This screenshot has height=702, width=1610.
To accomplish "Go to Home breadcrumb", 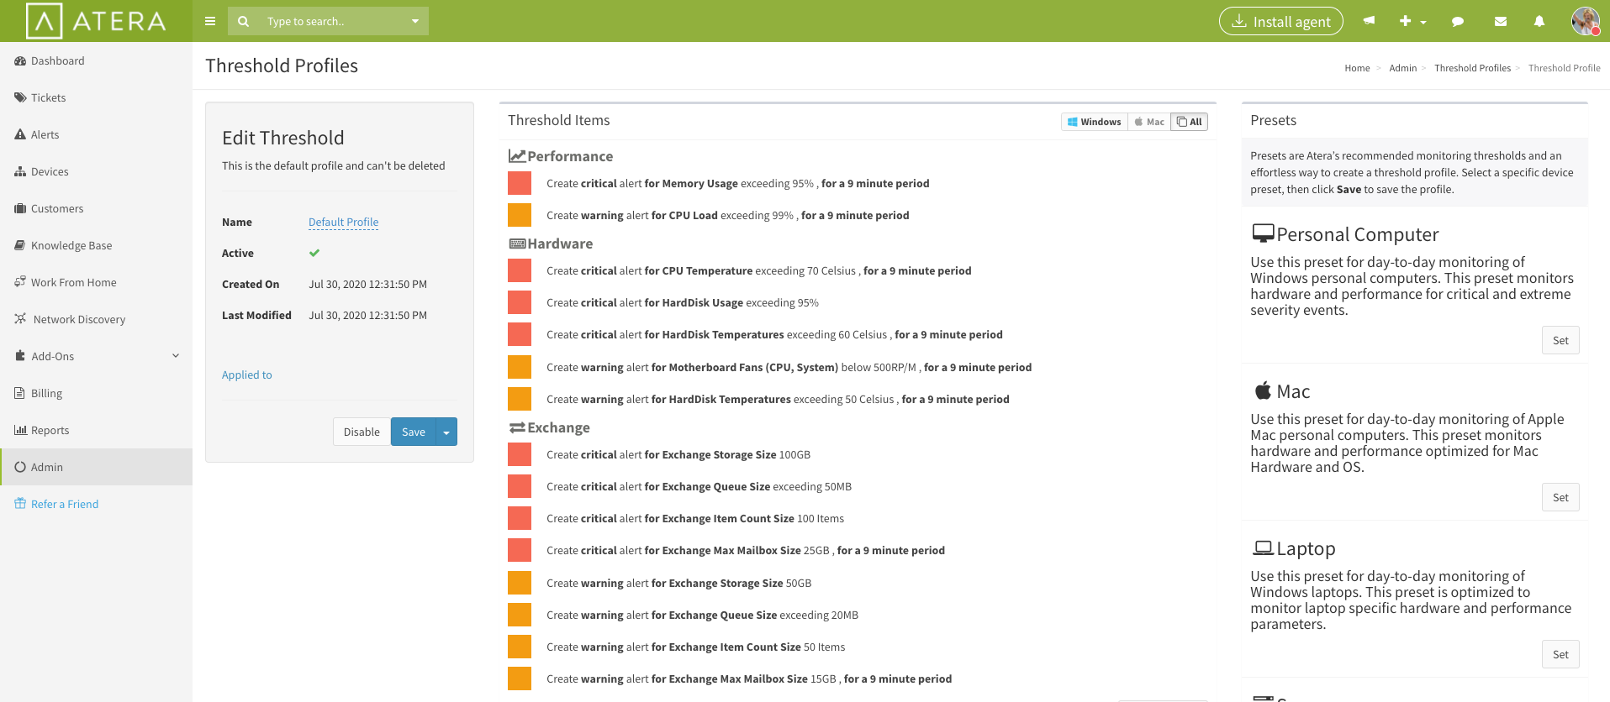I will click(x=1357, y=68).
